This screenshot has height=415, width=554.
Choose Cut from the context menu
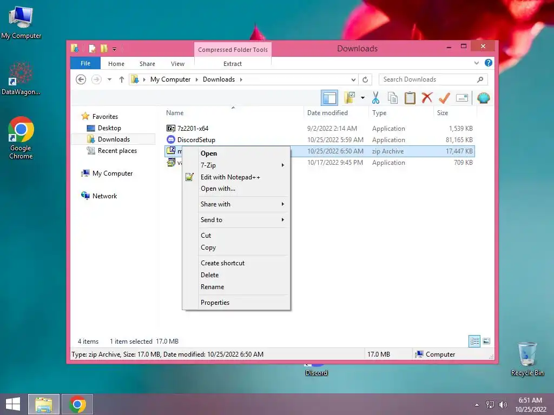236,236
